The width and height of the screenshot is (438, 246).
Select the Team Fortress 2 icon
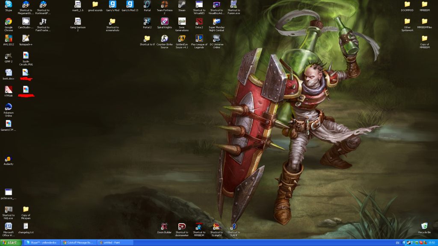click(x=164, y=5)
